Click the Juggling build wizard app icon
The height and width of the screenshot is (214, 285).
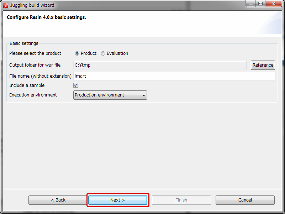[6, 5]
